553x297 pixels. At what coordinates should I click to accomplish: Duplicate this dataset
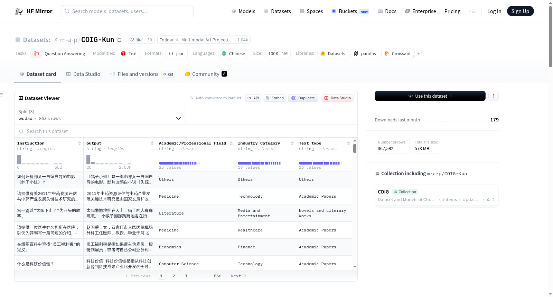coord(303,98)
